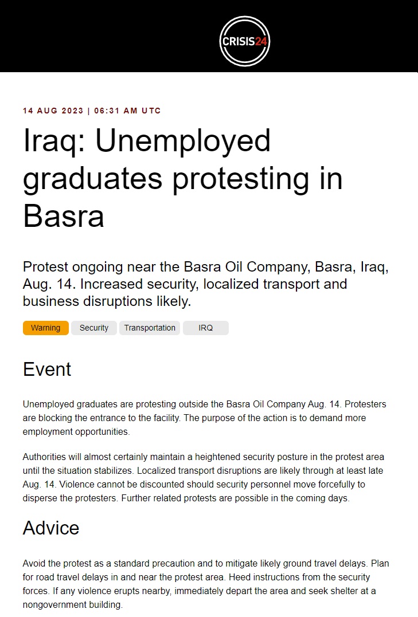Click "graduates protesting in" in the headline

coord(182,179)
